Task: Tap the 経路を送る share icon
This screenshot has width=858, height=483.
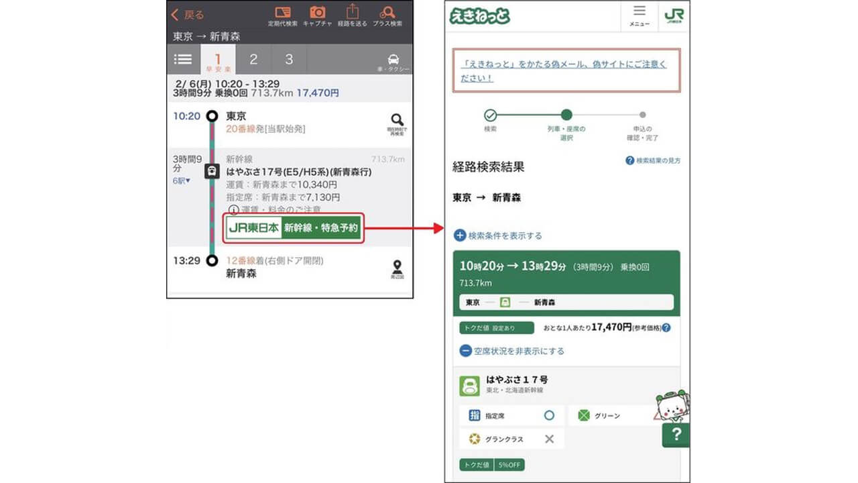Action: point(353,15)
